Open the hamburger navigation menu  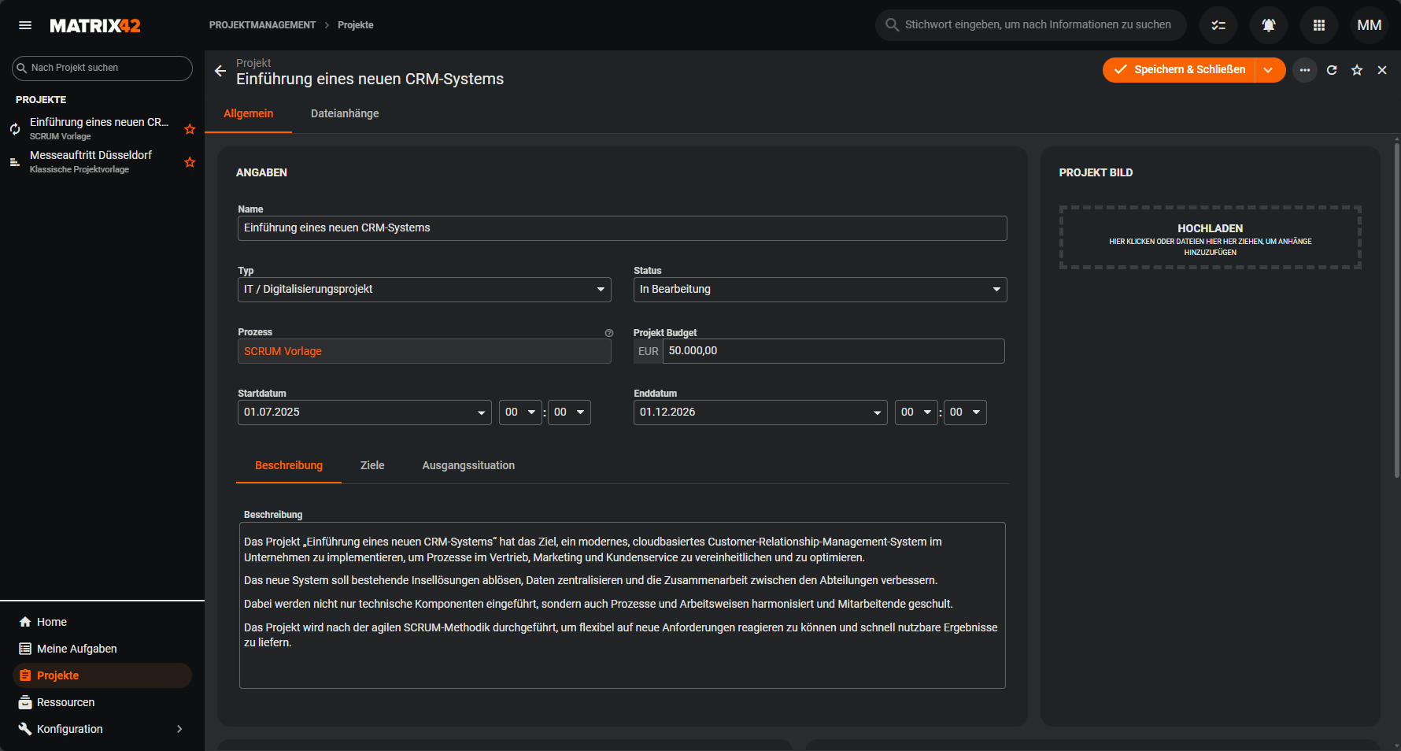point(25,25)
